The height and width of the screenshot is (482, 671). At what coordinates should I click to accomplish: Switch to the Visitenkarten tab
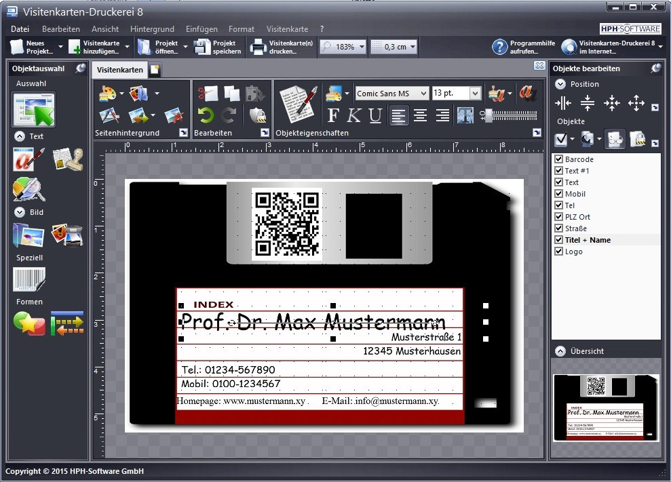(120, 70)
